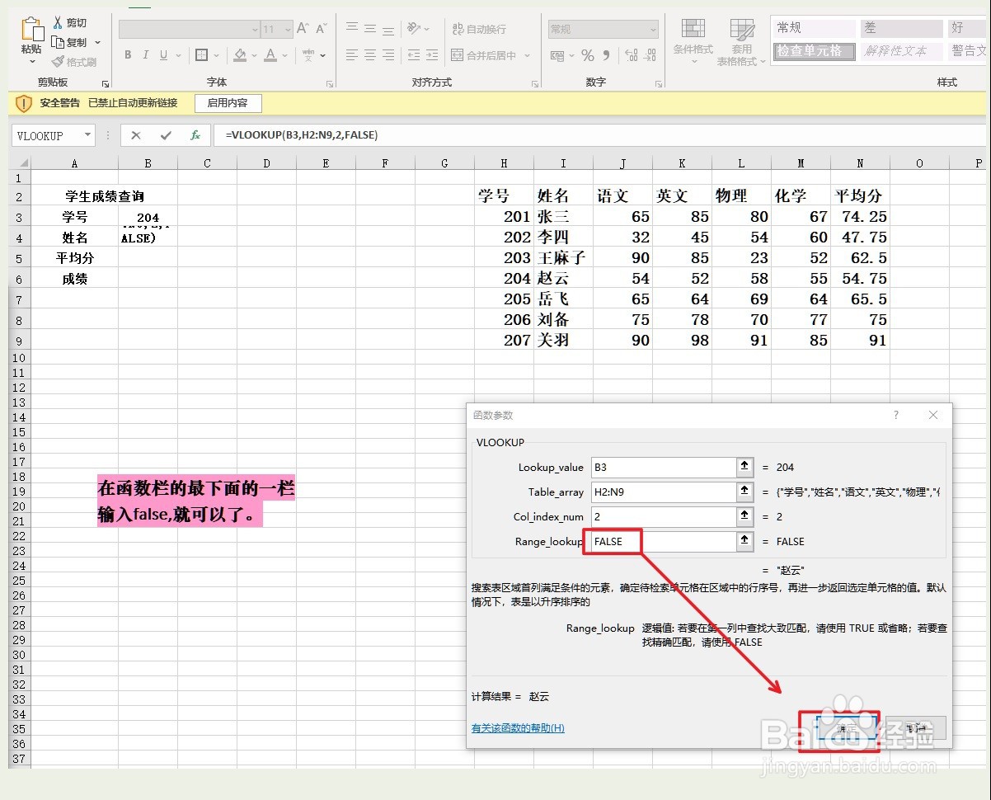This screenshot has height=800, width=991.
Task: Increase the cell indent
Action: (x=431, y=55)
